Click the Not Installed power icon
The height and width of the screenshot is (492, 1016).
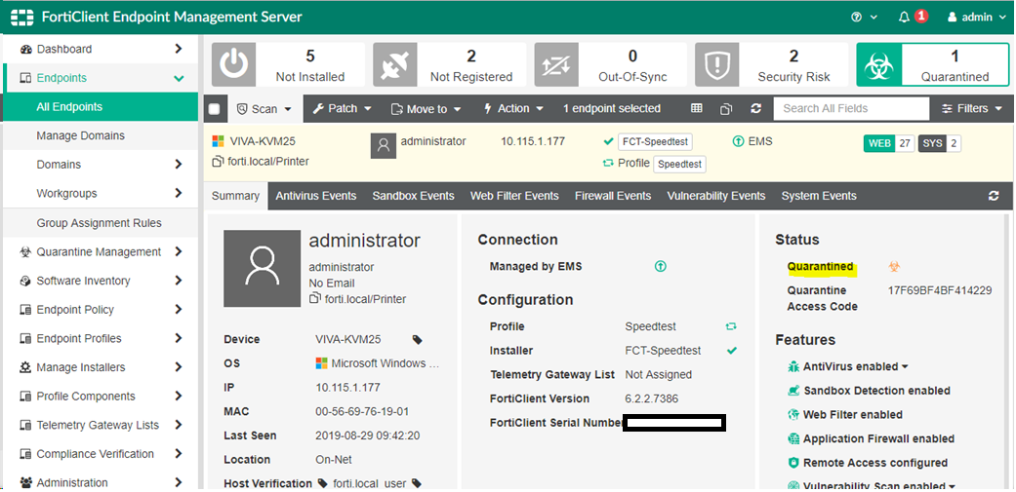point(234,65)
